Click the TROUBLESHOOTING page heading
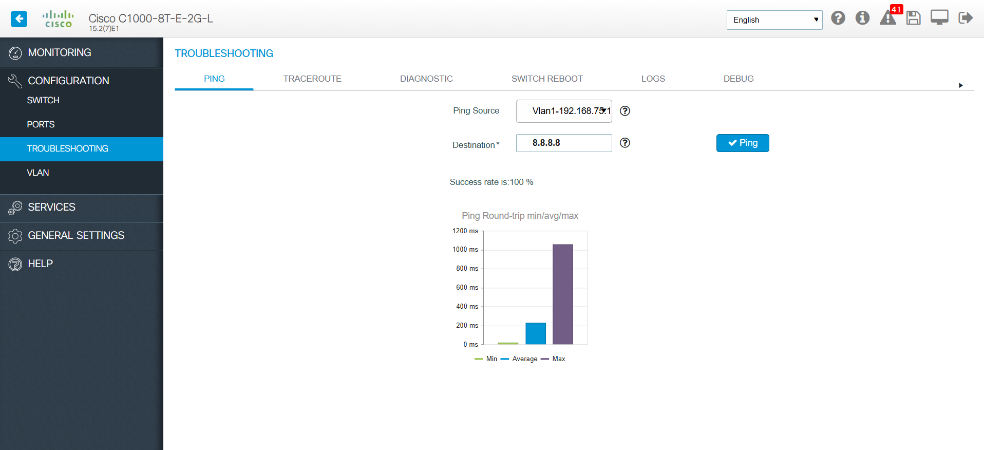This screenshot has height=450, width=984. 224,53
